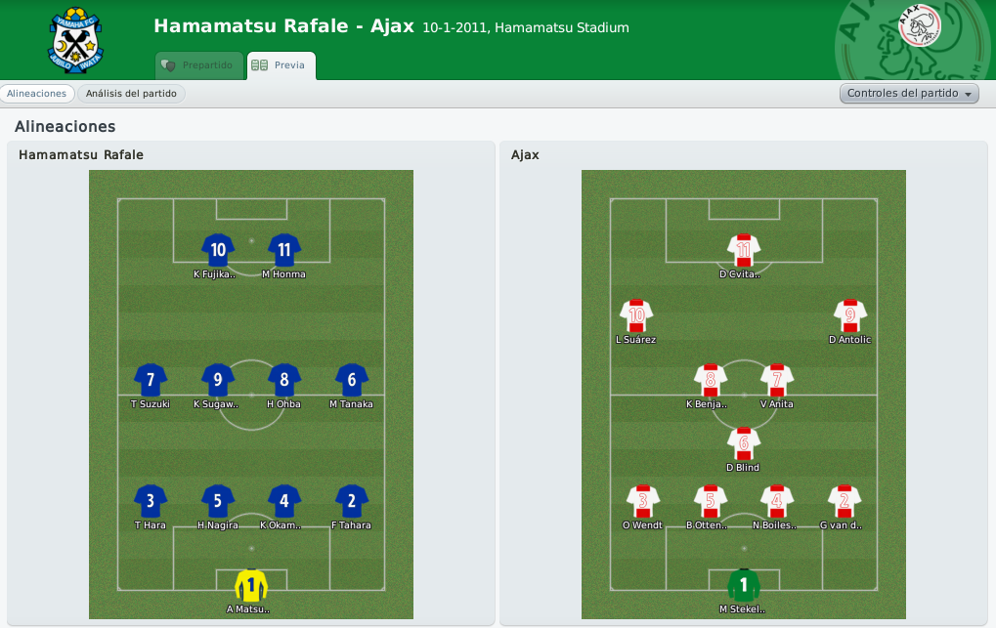The image size is (996, 628).
Task: Click goalkeeper A Matsu.. yellow shirt
Action: point(251,585)
